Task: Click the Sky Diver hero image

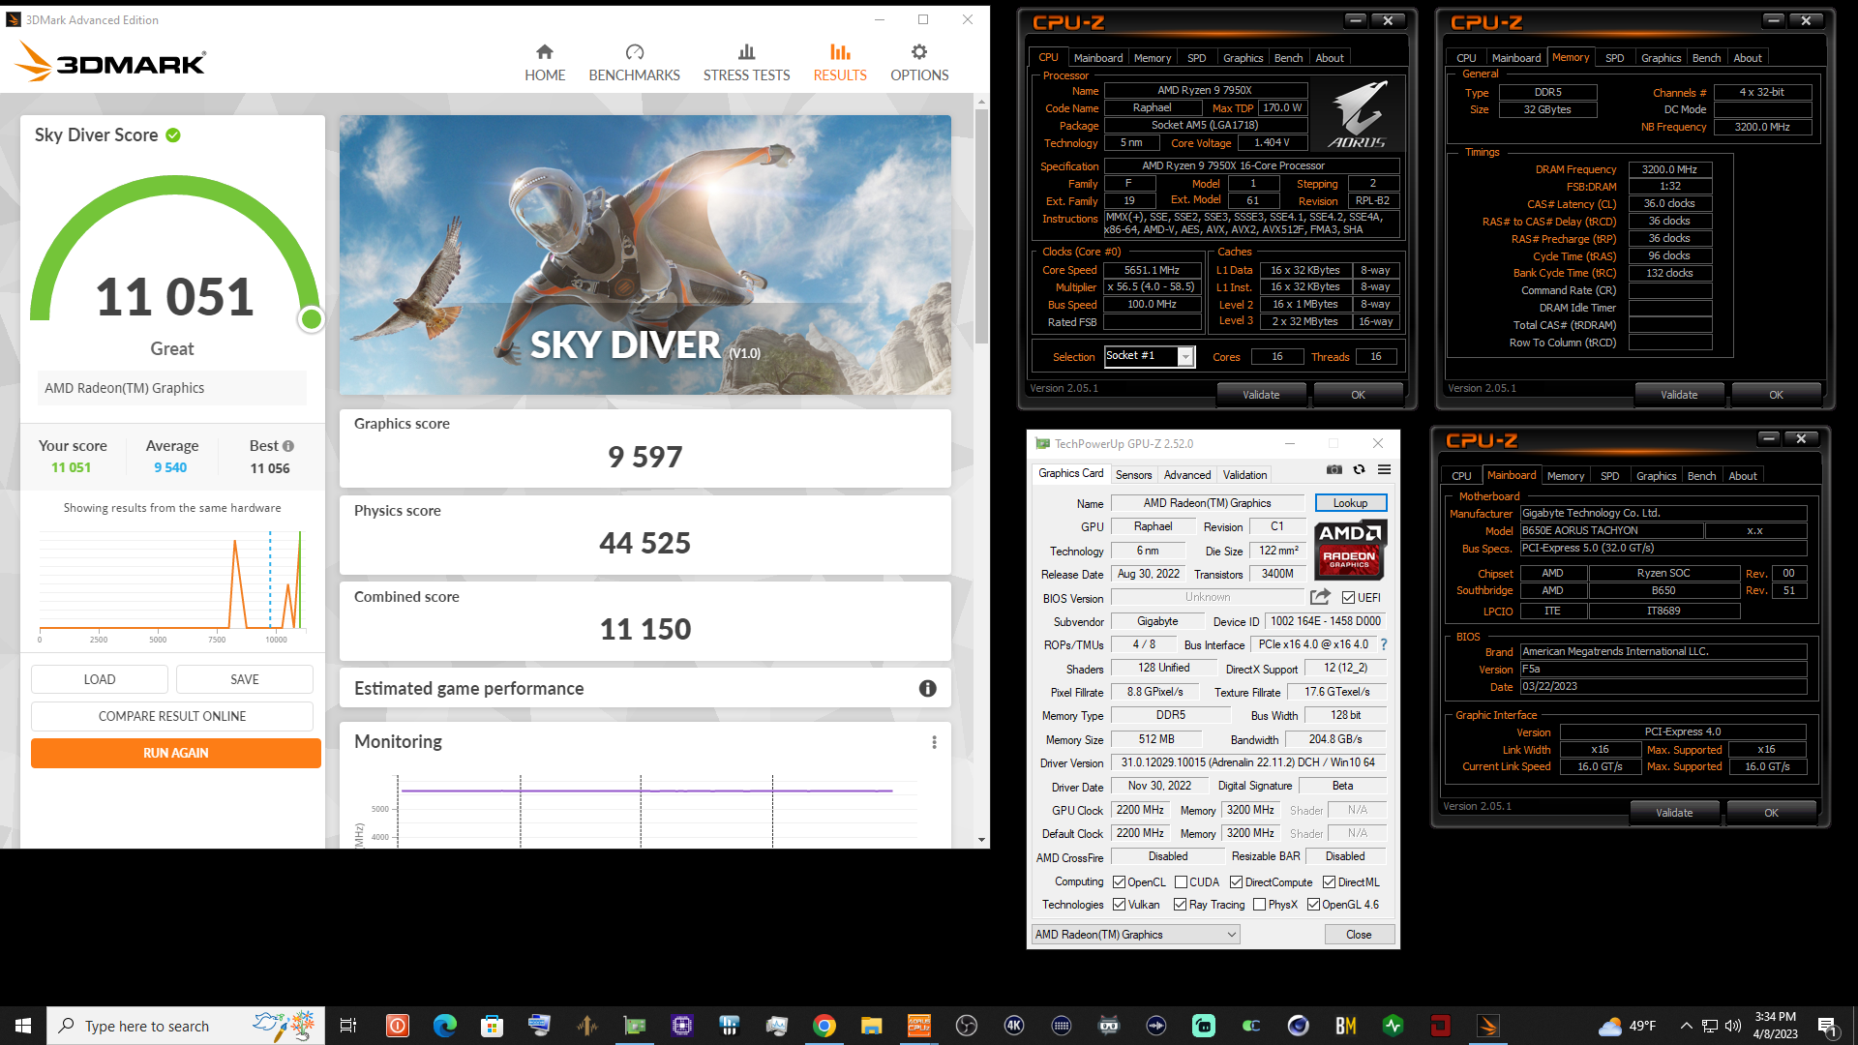Action: [644, 254]
